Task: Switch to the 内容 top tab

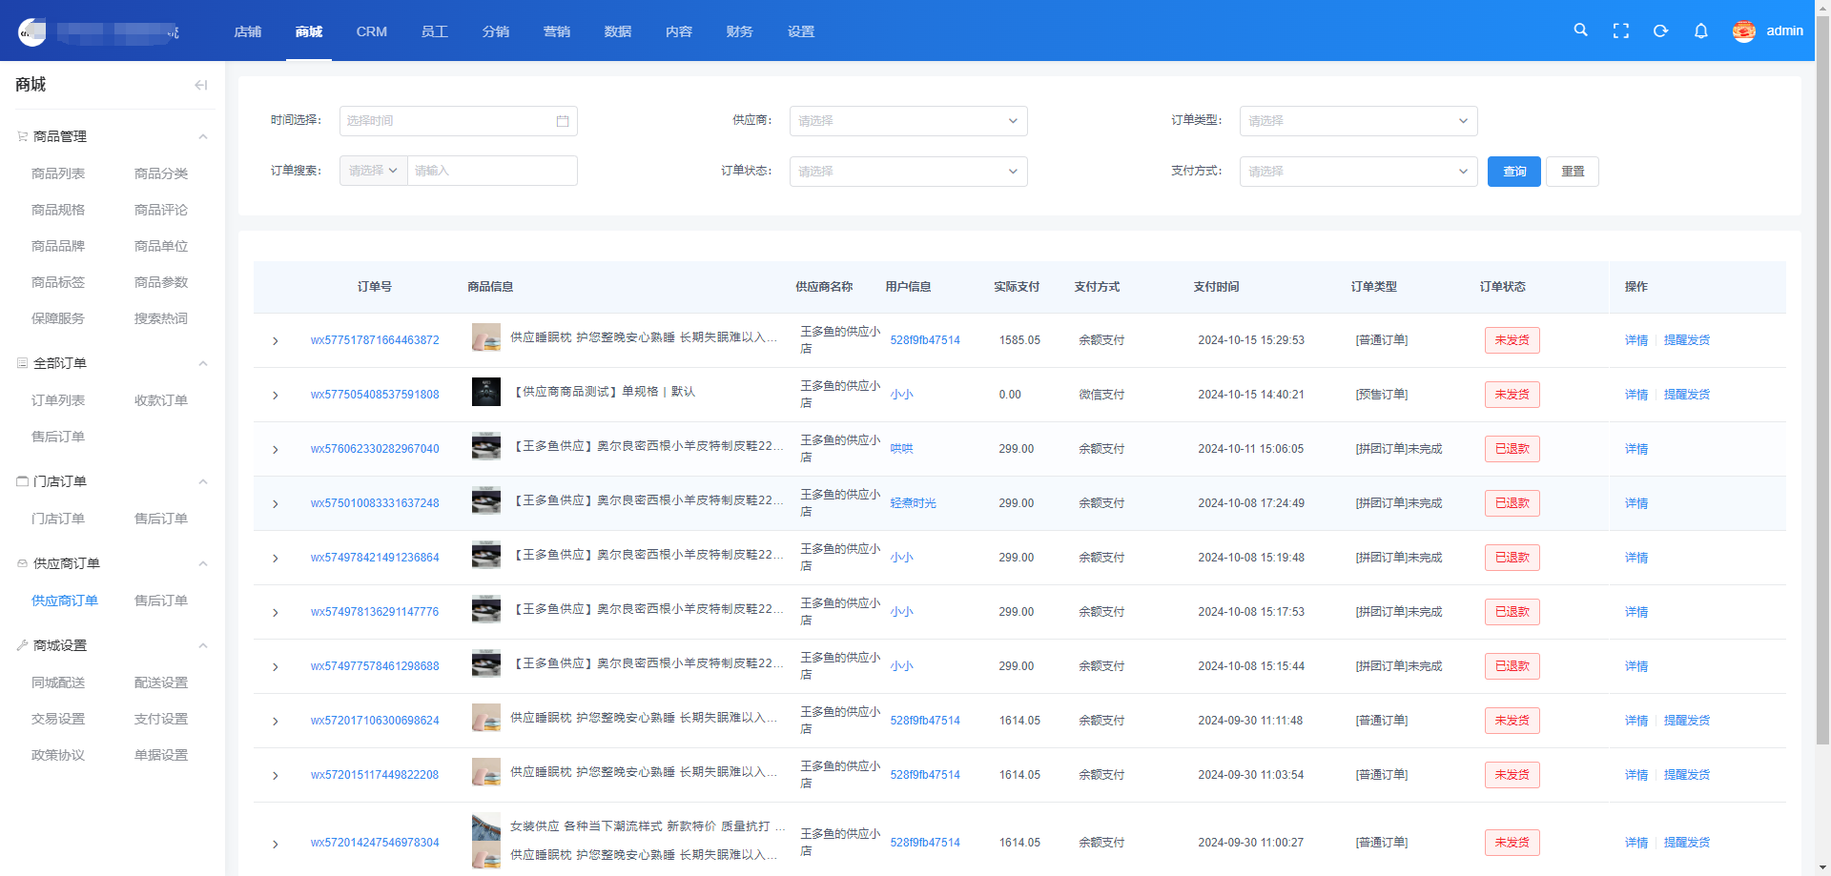Action: 679,31
